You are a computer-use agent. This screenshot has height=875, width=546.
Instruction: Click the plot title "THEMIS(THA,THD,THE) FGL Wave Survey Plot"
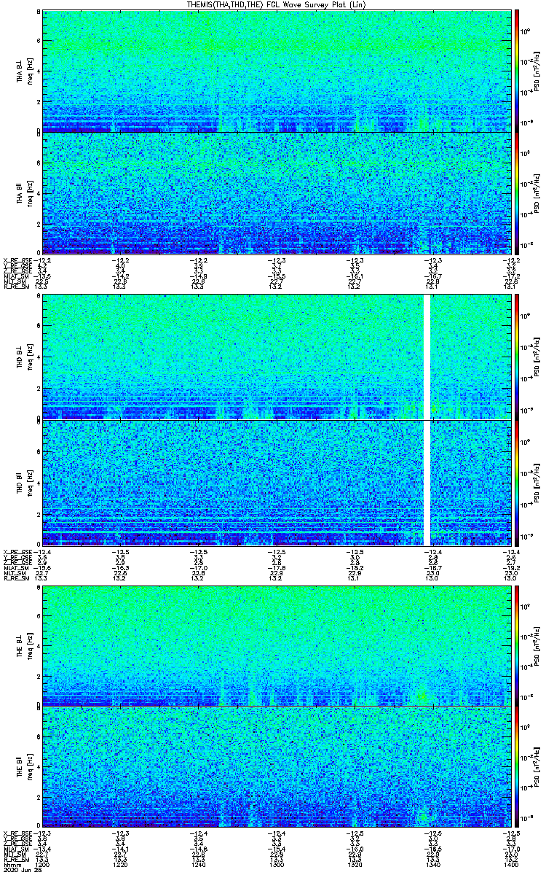(x=265, y=4)
